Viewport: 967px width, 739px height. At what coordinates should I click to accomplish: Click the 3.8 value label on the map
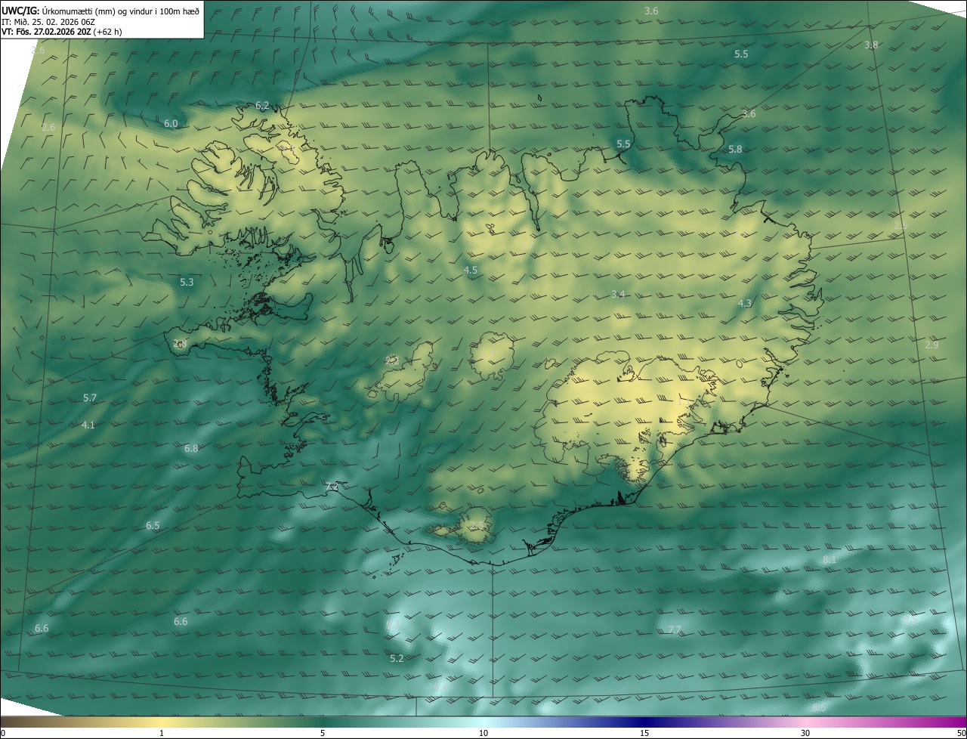[871, 45]
